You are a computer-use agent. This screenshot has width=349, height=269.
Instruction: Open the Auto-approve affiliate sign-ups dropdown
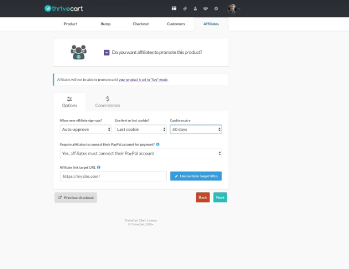86,130
